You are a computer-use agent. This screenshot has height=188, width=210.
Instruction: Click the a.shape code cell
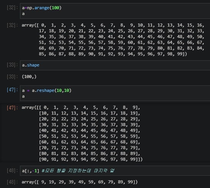(x=115, y=65)
